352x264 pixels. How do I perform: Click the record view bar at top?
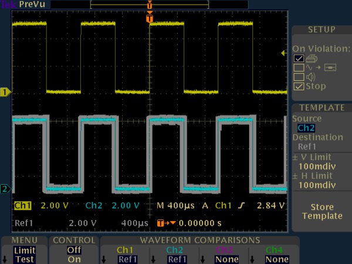click(x=149, y=4)
